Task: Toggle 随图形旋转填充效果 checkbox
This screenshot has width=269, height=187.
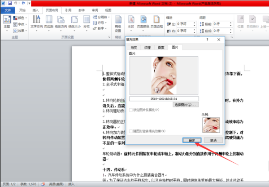Action: (x=131, y=131)
